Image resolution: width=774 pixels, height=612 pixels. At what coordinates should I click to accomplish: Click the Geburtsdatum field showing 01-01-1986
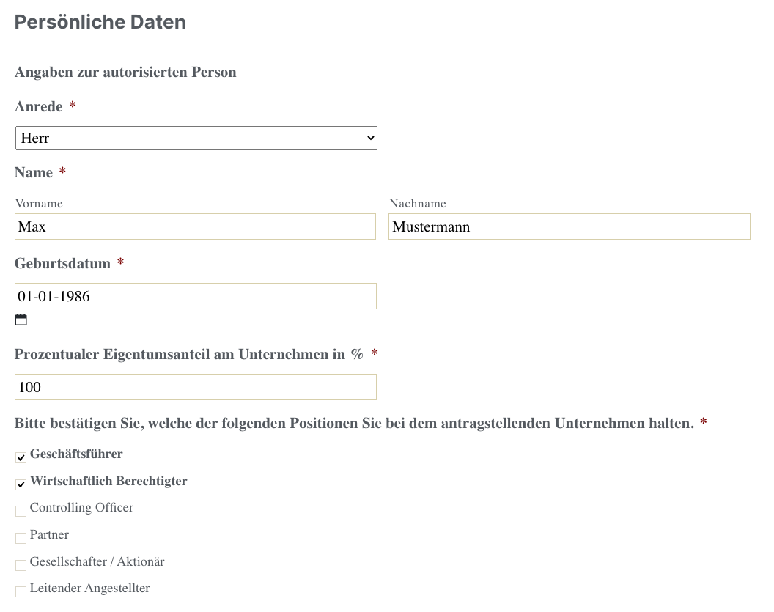[x=195, y=296]
